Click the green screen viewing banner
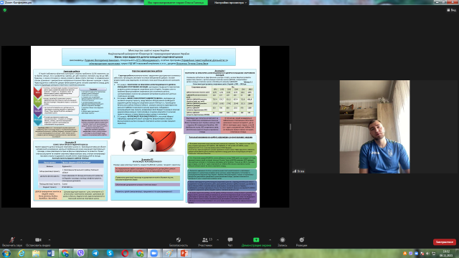This screenshot has height=258, width=459. (x=176, y=3)
